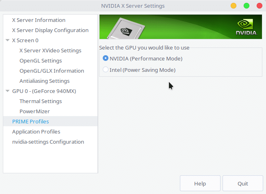The image size is (266, 194).
Task: Open Thermal Settings page
Action: point(41,101)
